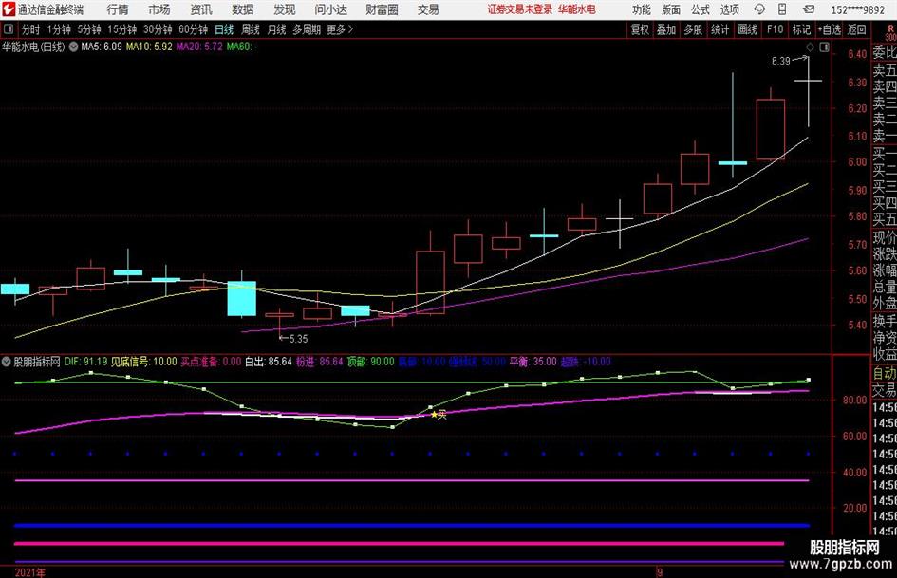Click the diamond icon above the price axis
The height and width of the screenshot is (578, 897).
coord(810,47)
